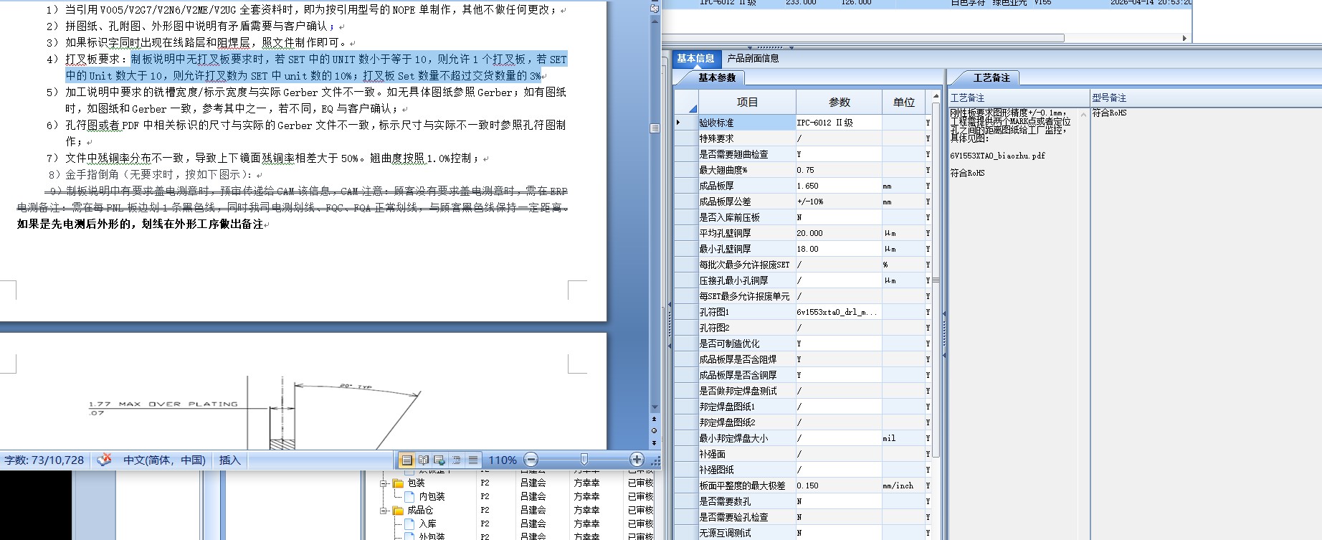This screenshot has width=1322, height=540.
Task: Click the 成品板厚 value '1.650'
Action: [839, 186]
